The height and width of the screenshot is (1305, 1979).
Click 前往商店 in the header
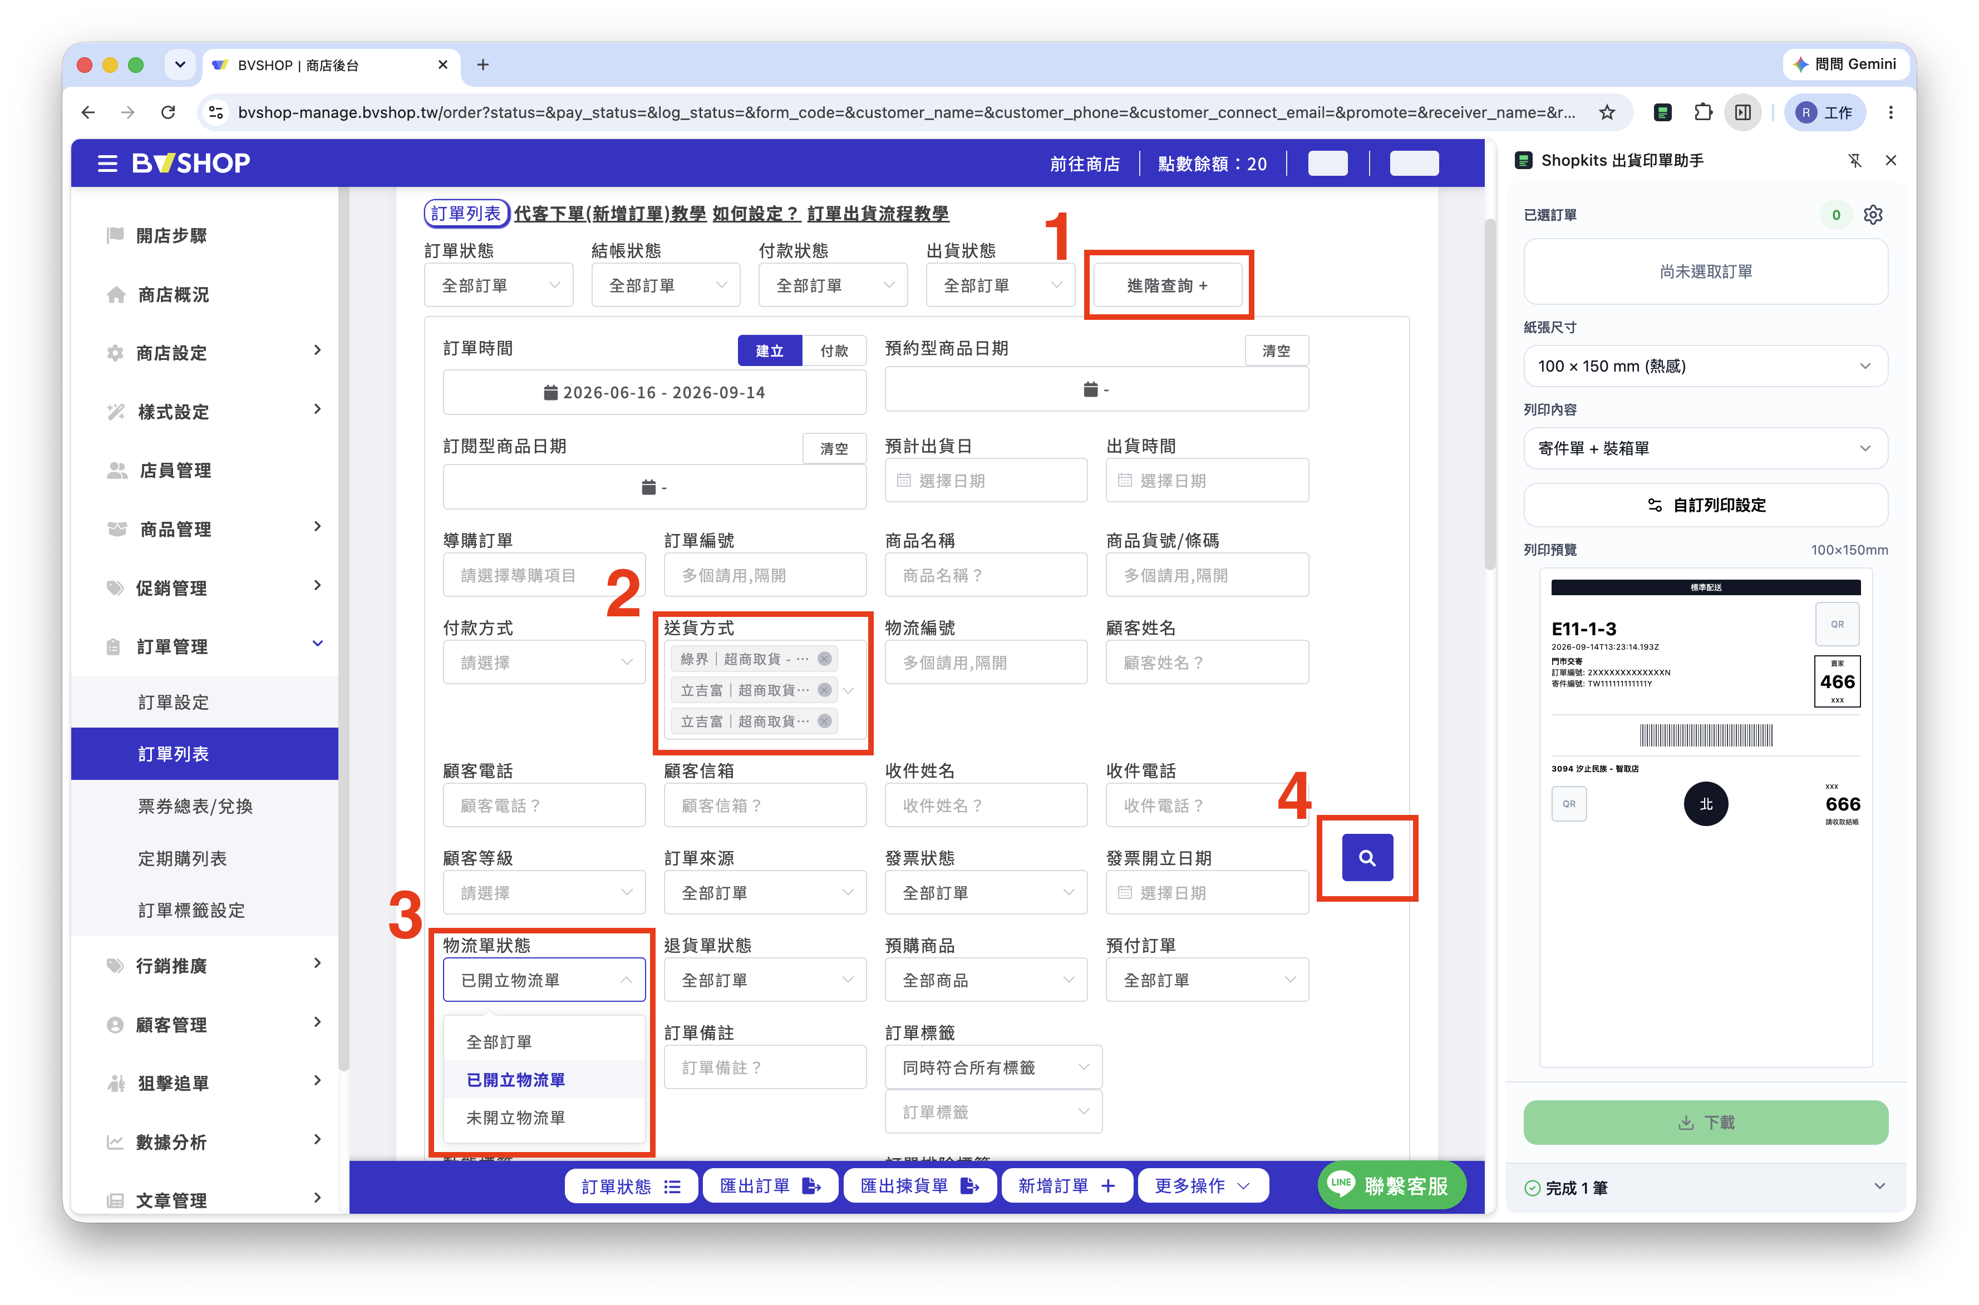click(x=1084, y=164)
